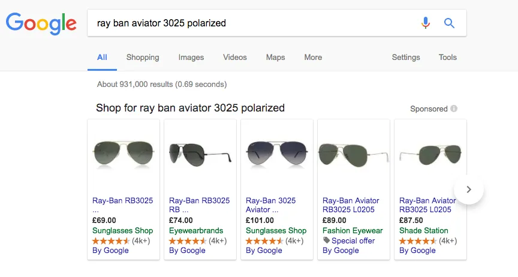518x277 pixels.
Task: Open the Fashion Eyewear RB3025 L0205 title
Action: [351, 205]
